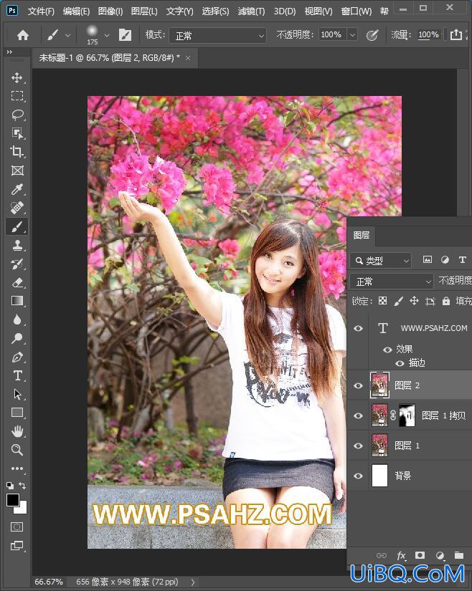Reset to default foreground and background colors
The image size is (472, 591).
(x=10, y=486)
